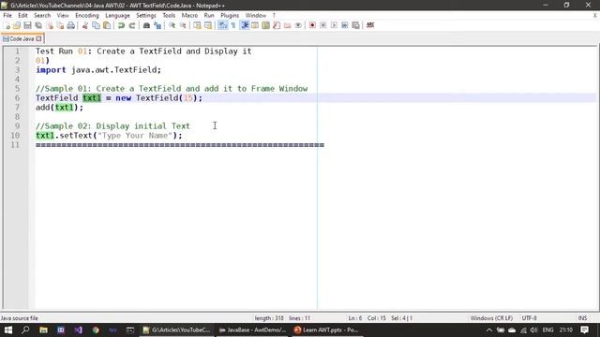The height and width of the screenshot is (337, 600).
Task: Open taskbar search magnifier
Action: (x=25, y=330)
